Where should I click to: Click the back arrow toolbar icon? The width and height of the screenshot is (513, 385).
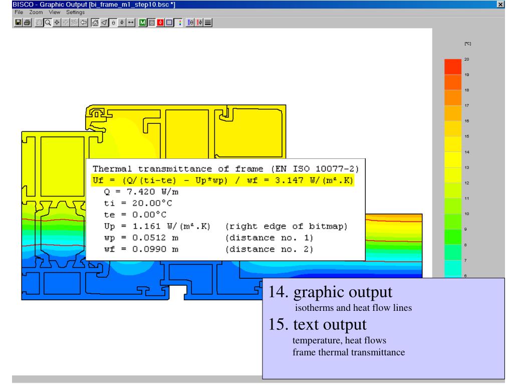[84, 23]
